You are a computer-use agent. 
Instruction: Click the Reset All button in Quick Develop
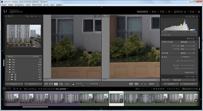(189, 73)
